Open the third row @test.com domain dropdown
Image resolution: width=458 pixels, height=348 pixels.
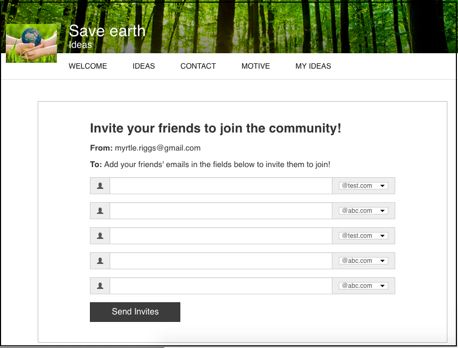(x=363, y=236)
